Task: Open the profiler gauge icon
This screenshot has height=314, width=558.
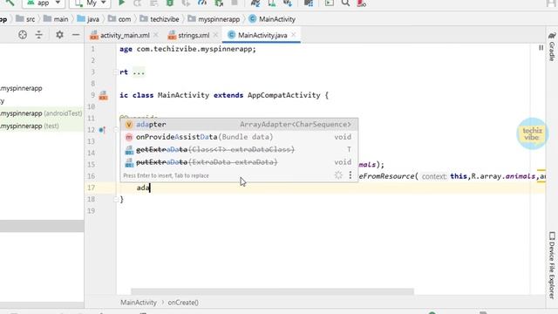Action: coord(202,3)
